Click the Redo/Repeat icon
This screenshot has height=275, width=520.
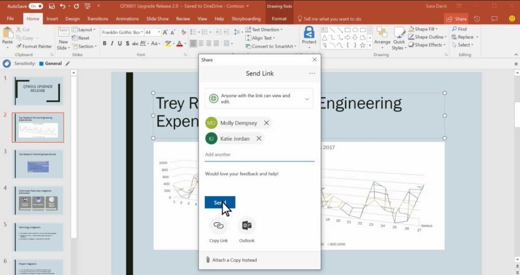pyautogui.click(x=76, y=6)
